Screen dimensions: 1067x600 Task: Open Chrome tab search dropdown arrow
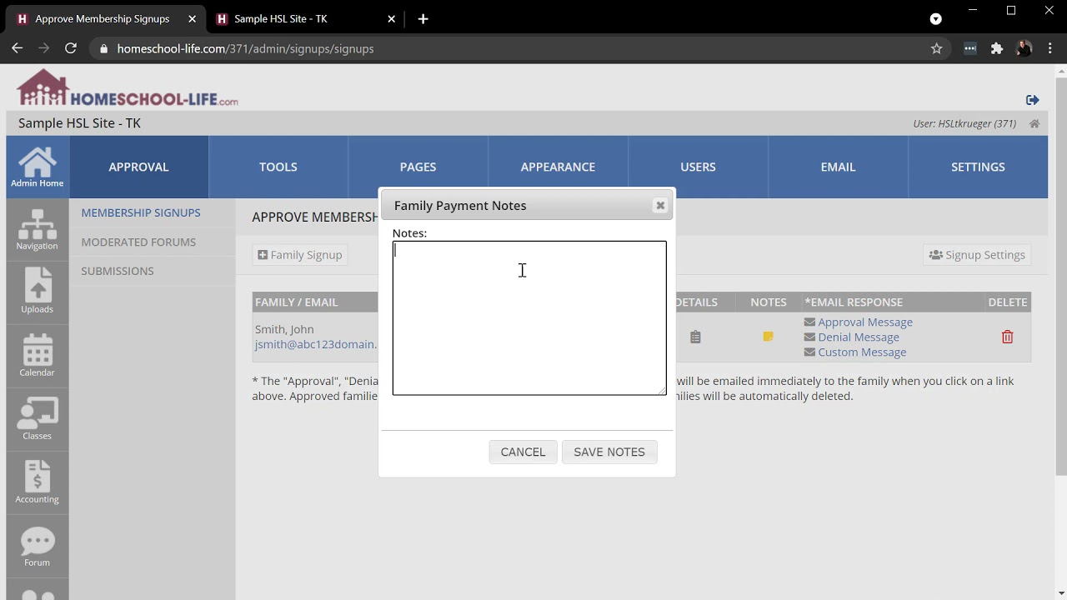(935, 18)
